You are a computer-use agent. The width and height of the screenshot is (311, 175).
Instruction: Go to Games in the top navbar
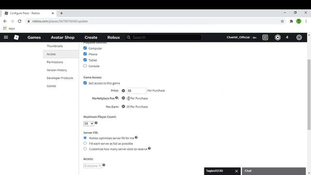[x=34, y=37]
